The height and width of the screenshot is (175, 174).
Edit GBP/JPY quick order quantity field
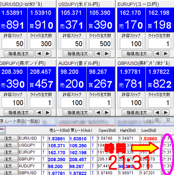point(41,102)
